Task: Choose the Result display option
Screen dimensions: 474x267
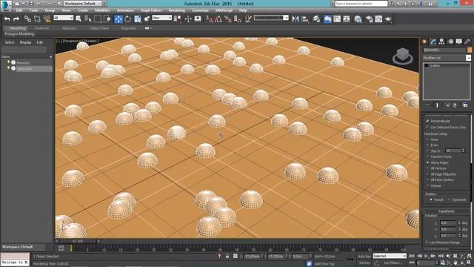Action: pos(431,200)
